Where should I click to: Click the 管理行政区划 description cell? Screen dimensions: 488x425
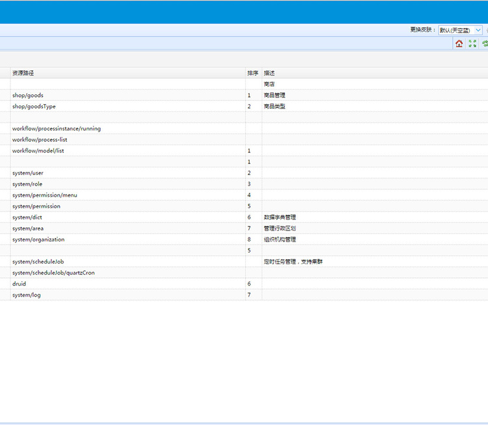tap(375, 228)
